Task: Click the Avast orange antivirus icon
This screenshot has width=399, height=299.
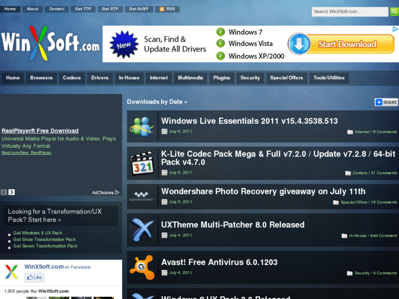Action: pos(142,267)
